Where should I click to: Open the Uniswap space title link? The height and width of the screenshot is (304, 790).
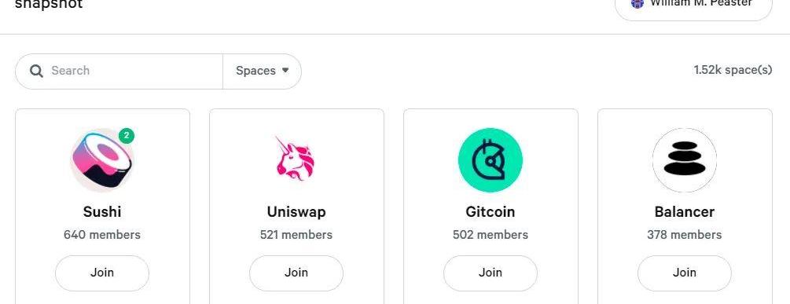click(x=296, y=212)
